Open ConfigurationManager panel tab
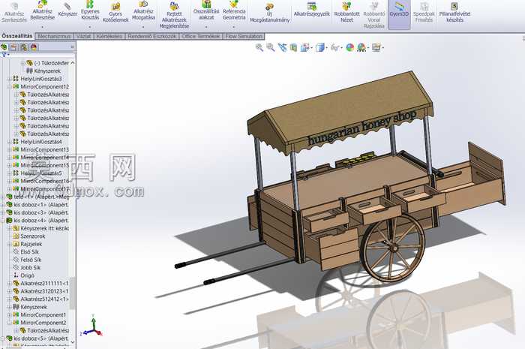525x349 pixels. coord(24,47)
